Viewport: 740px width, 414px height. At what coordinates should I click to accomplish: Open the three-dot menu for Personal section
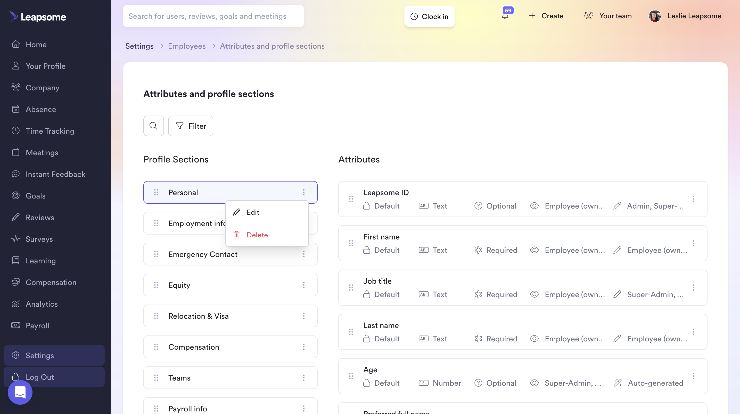304,192
